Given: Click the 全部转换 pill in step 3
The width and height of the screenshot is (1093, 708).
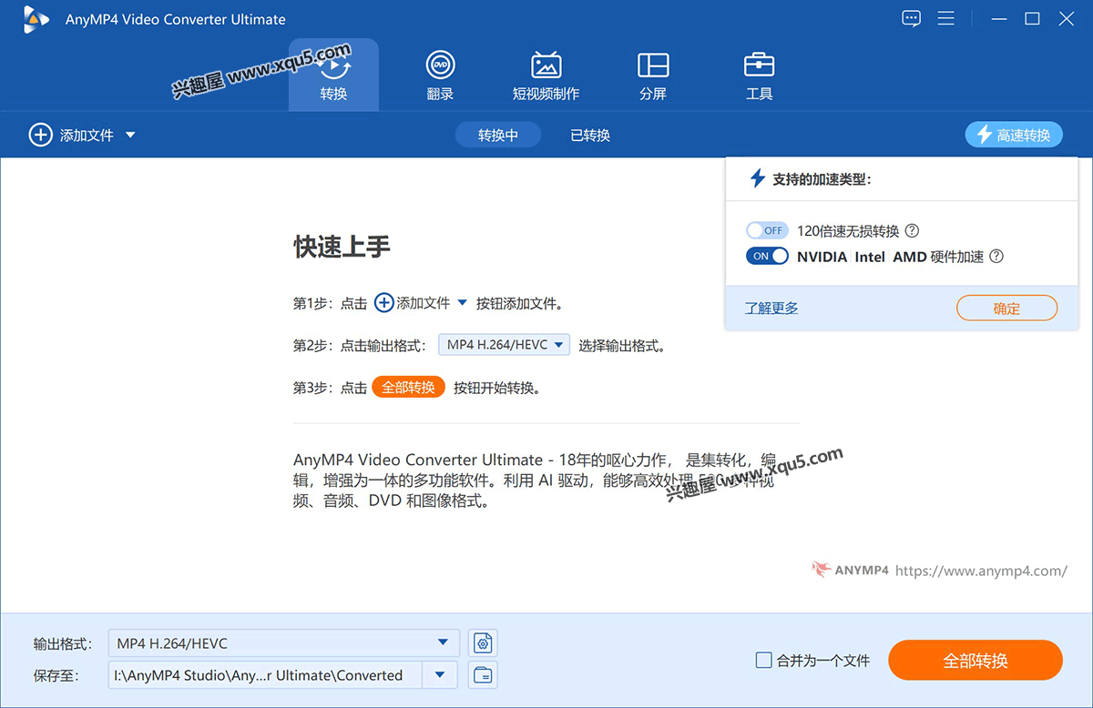Looking at the screenshot, I should 408,387.
